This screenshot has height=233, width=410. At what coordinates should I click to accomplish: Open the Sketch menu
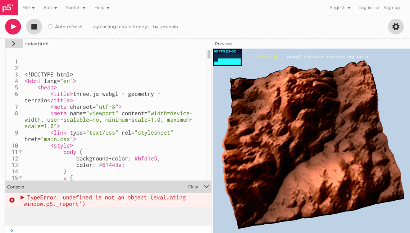(76, 8)
